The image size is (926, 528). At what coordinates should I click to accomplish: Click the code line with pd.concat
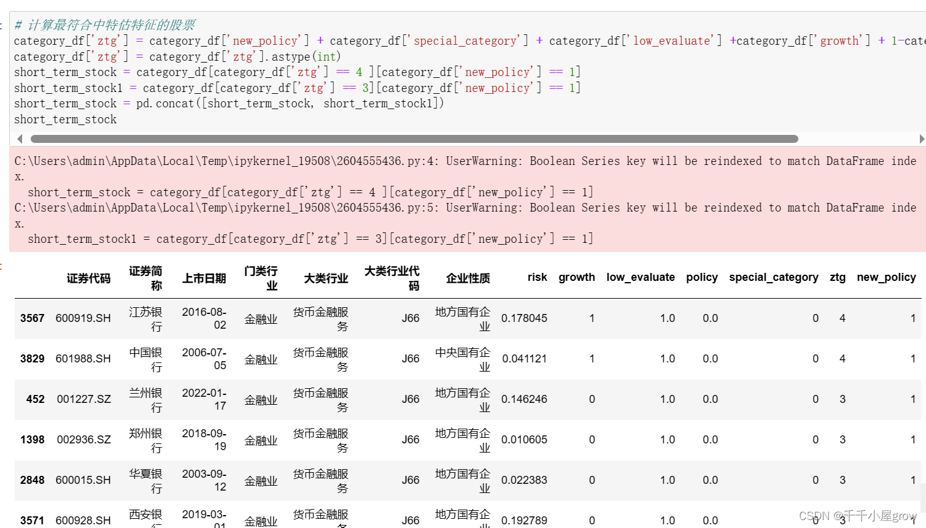pyautogui.click(x=229, y=104)
